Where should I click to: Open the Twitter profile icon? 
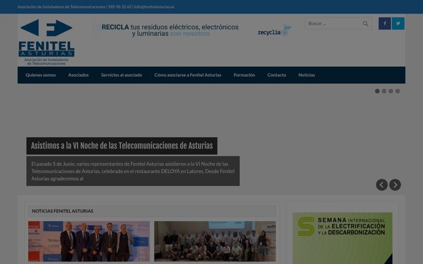pyautogui.click(x=398, y=23)
